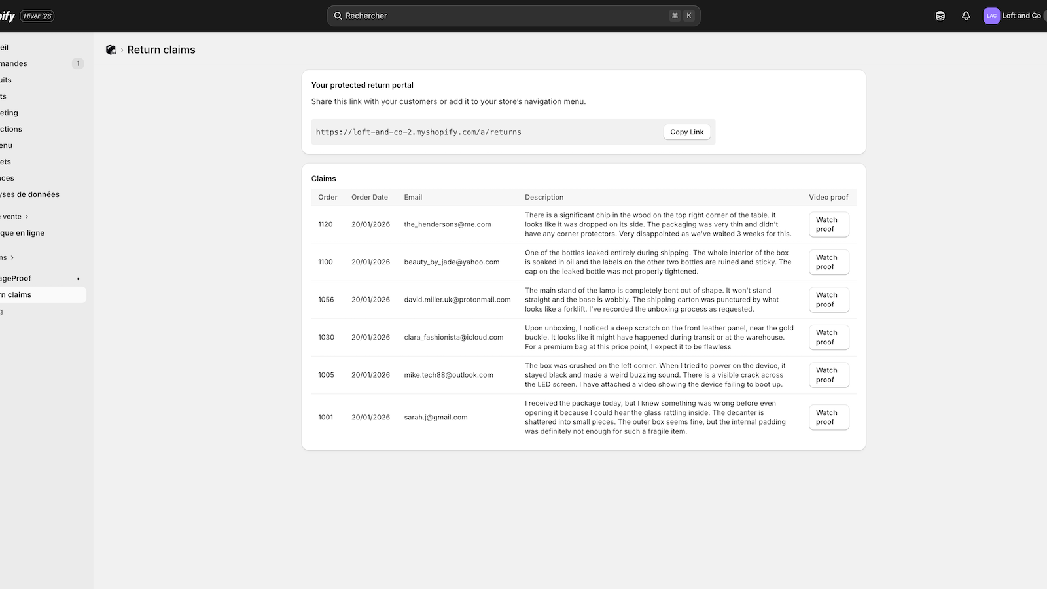
Task: Expand the Canaux de vente section
Action: [27, 216]
